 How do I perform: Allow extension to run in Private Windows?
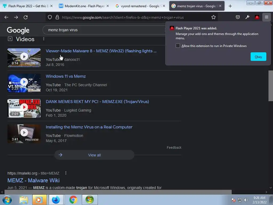(178, 46)
